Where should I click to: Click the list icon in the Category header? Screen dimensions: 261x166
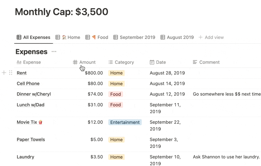(x=111, y=62)
